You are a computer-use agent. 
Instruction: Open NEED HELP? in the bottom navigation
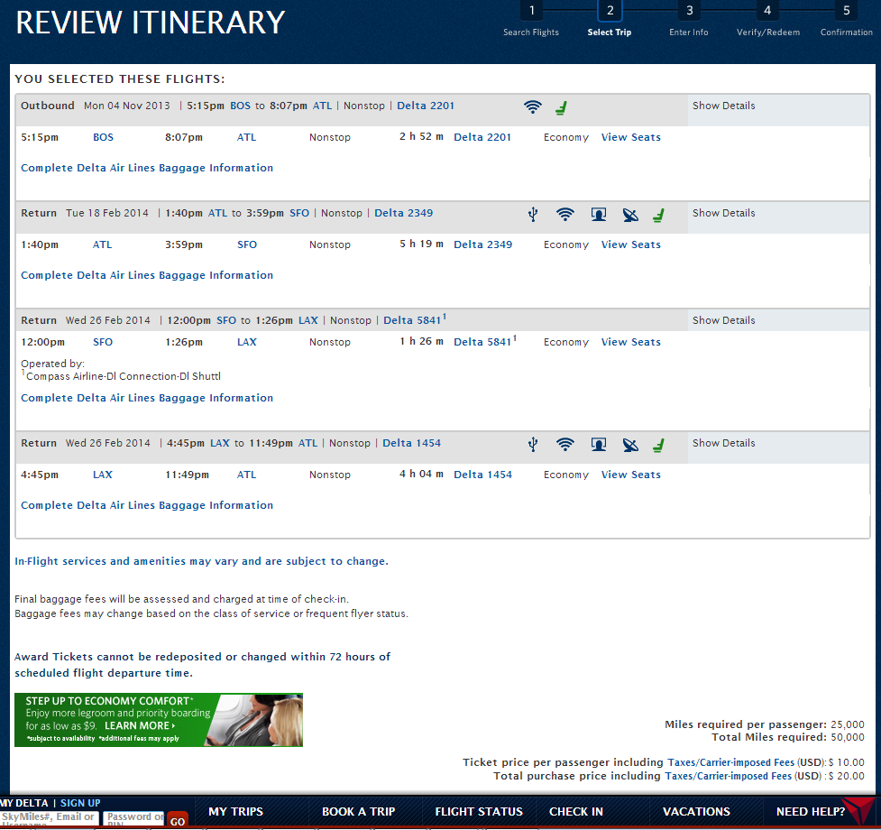click(810, 811)
